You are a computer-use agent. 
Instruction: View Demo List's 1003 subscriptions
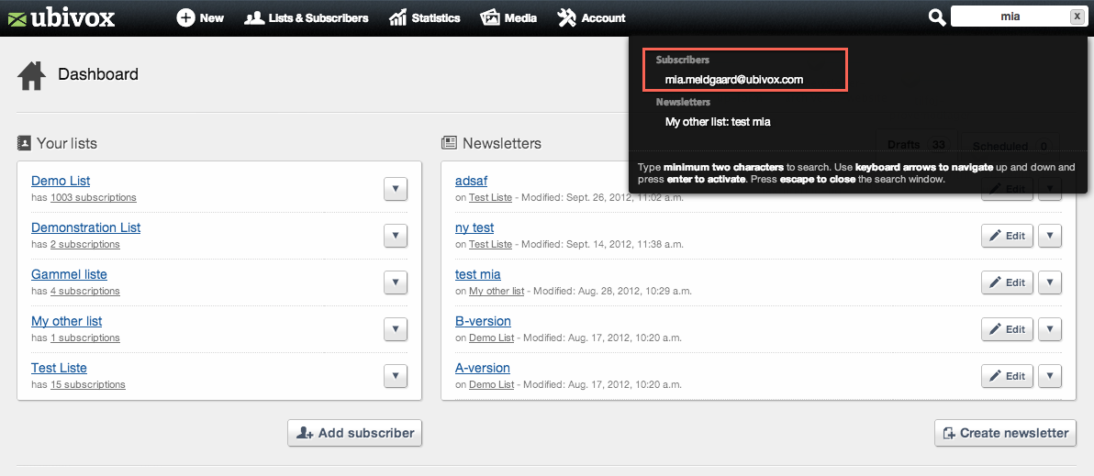pos(94,197)
